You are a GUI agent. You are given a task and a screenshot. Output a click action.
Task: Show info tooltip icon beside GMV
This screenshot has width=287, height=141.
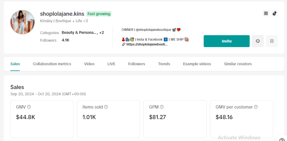click(29, 107)
